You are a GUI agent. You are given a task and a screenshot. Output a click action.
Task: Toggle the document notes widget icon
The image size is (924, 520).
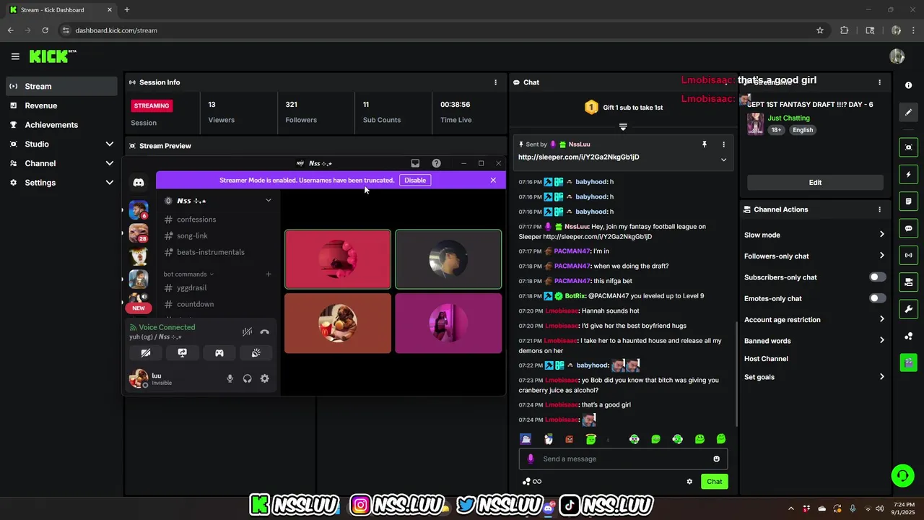(908, 201)
